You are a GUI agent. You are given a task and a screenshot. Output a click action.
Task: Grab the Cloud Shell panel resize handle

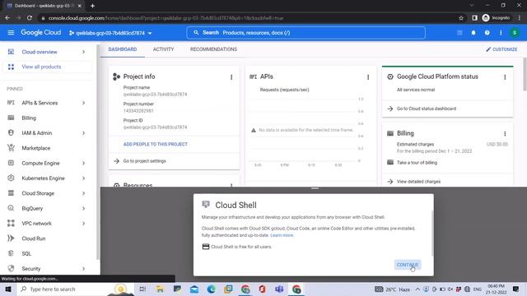[315, 188]
